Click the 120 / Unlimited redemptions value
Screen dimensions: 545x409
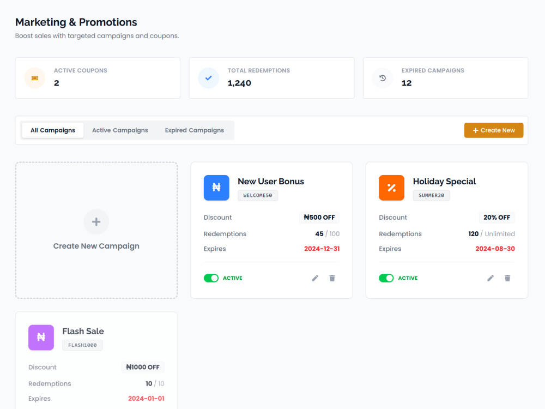tap(492, 234)
